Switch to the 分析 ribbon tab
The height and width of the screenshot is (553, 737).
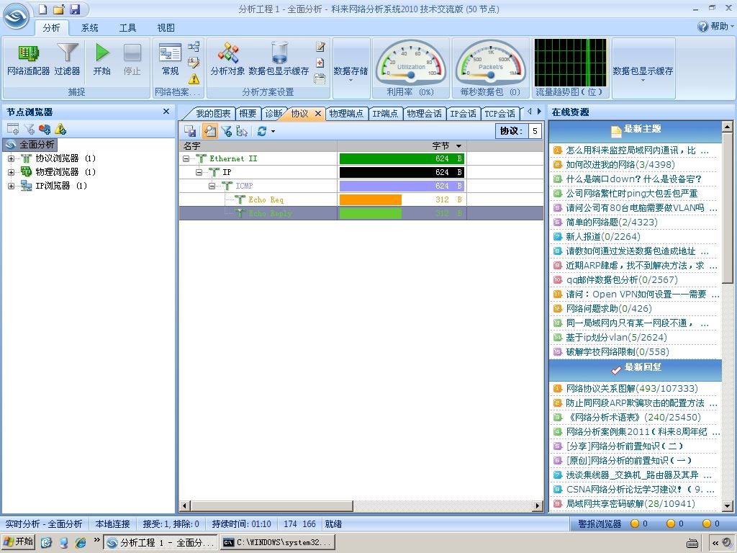coord(51,28)
